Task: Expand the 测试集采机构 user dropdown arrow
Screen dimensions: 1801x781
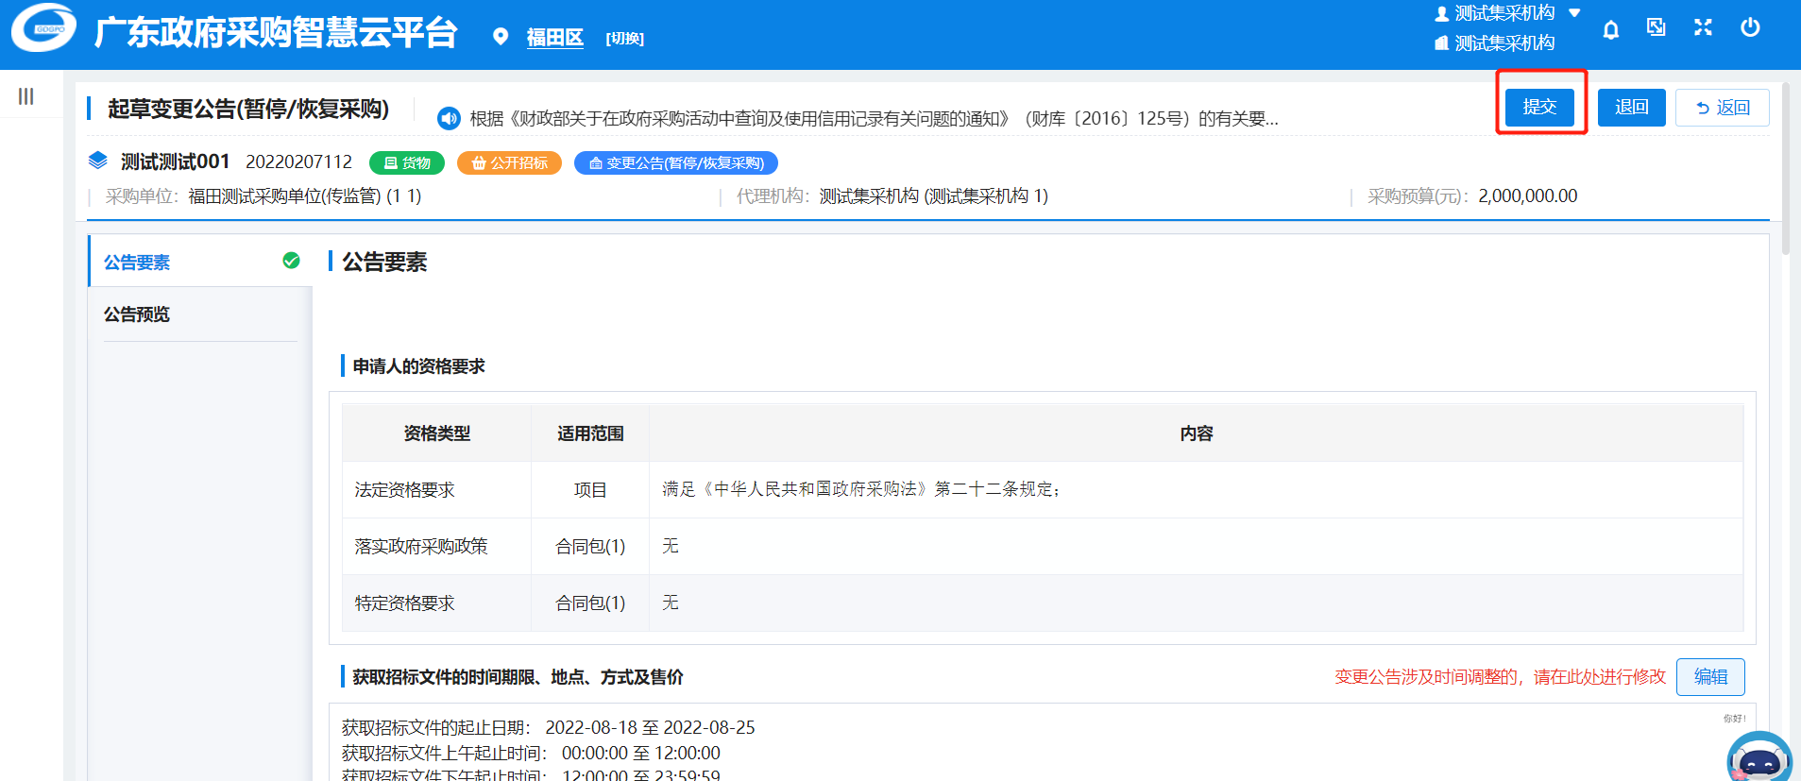Action: click(x=1574, y=13)
